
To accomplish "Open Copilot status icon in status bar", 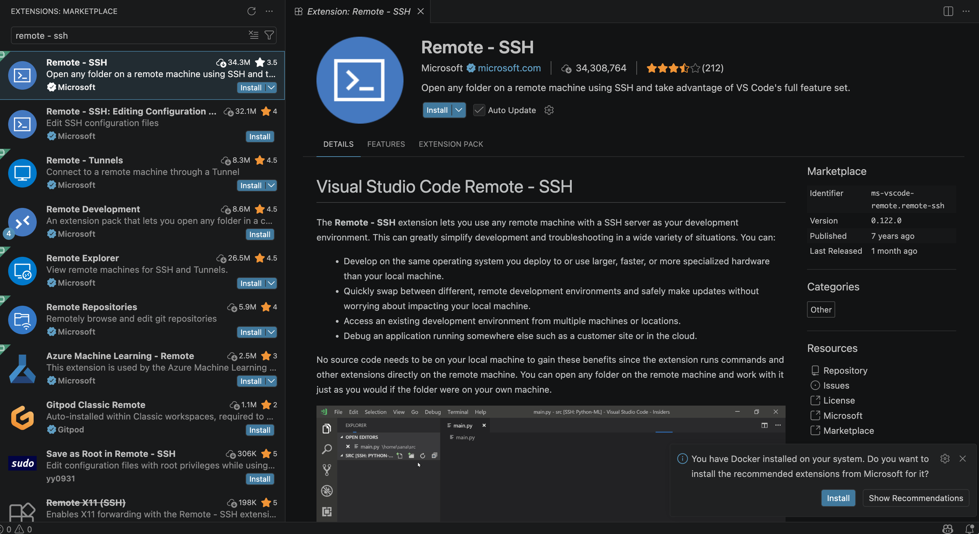I will click(x=948, y=529).
